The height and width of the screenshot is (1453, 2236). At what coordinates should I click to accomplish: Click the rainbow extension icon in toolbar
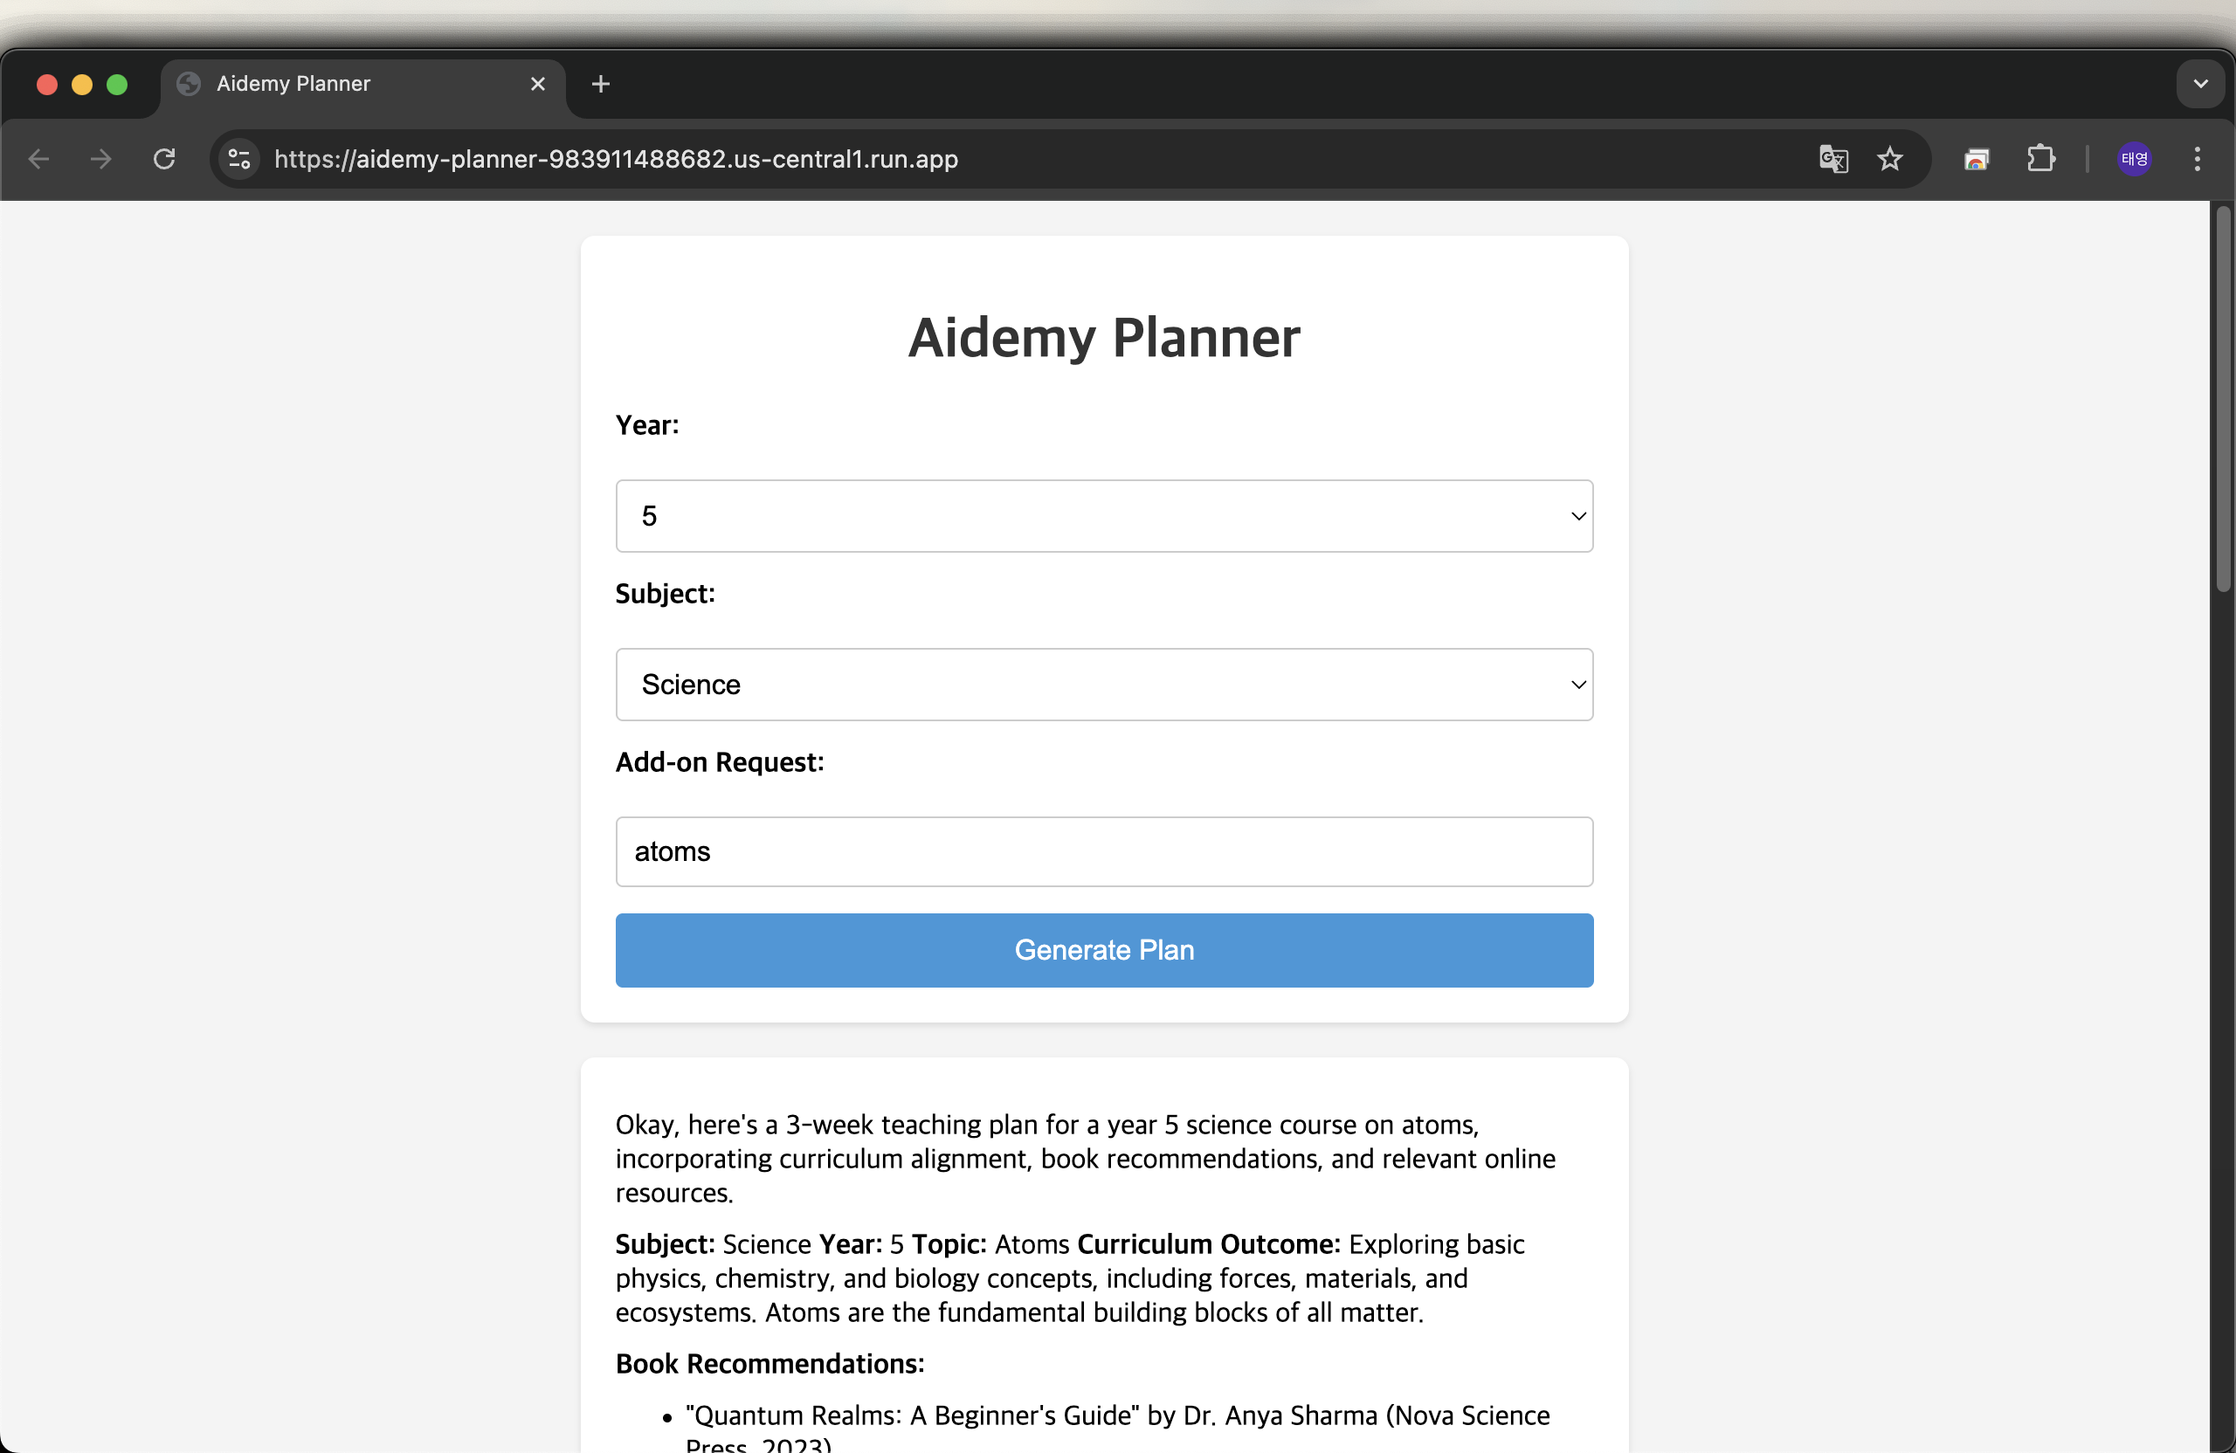[1977, 159]
